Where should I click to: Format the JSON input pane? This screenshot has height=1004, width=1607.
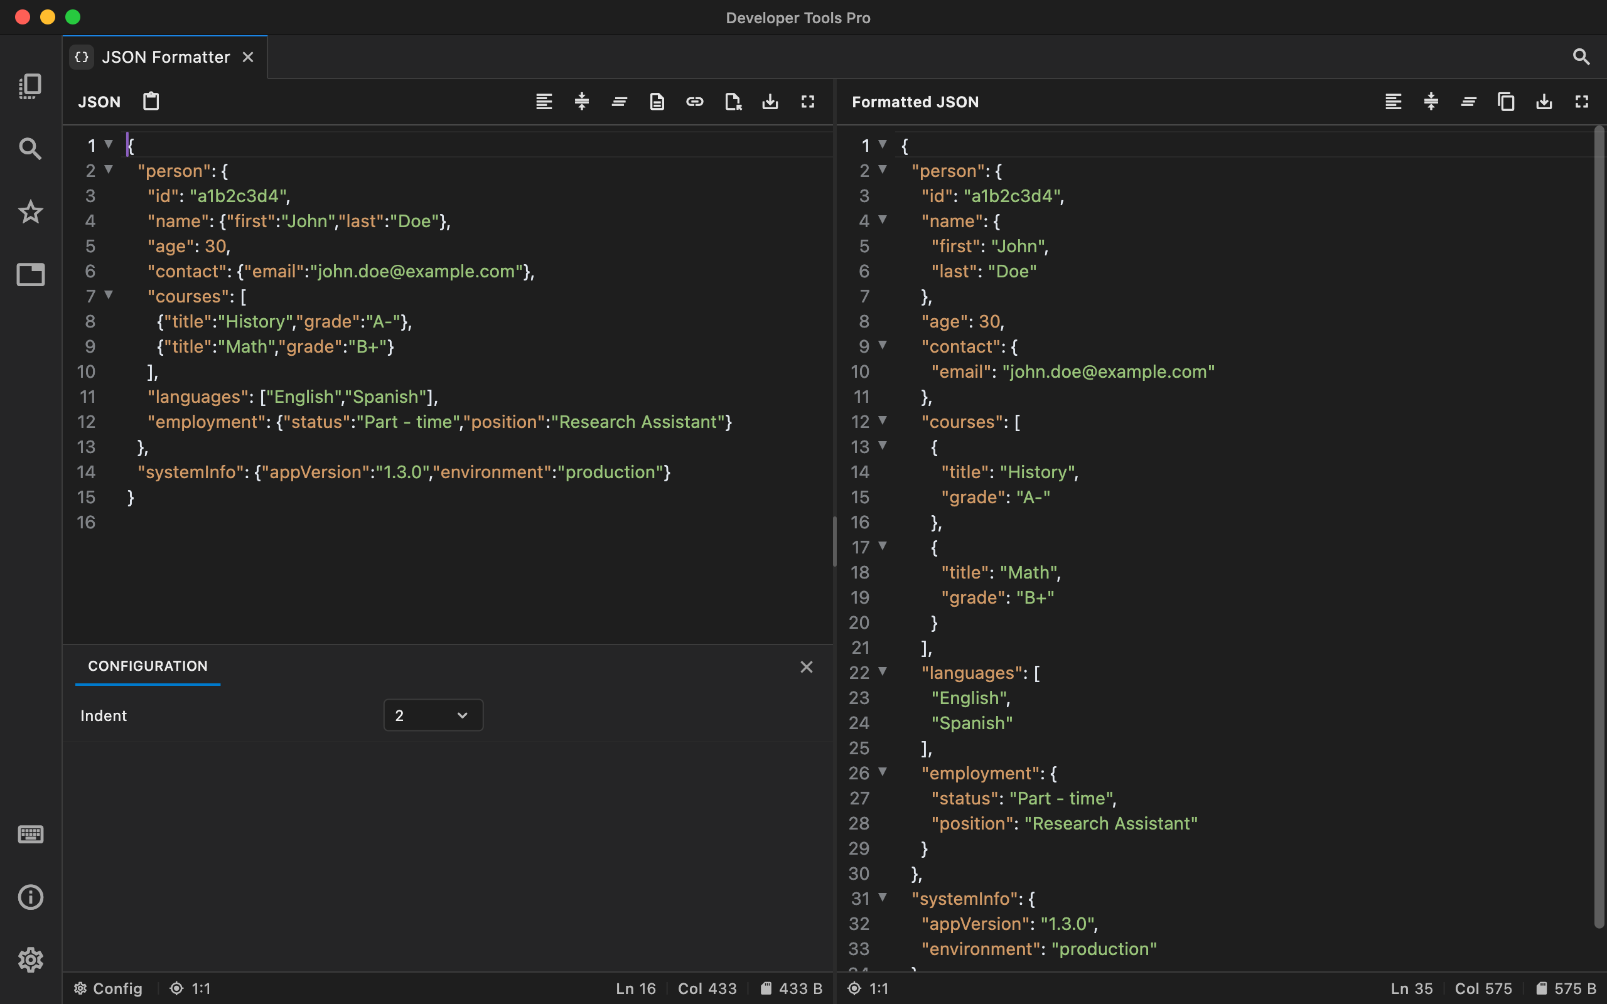[x=544, y=102]
